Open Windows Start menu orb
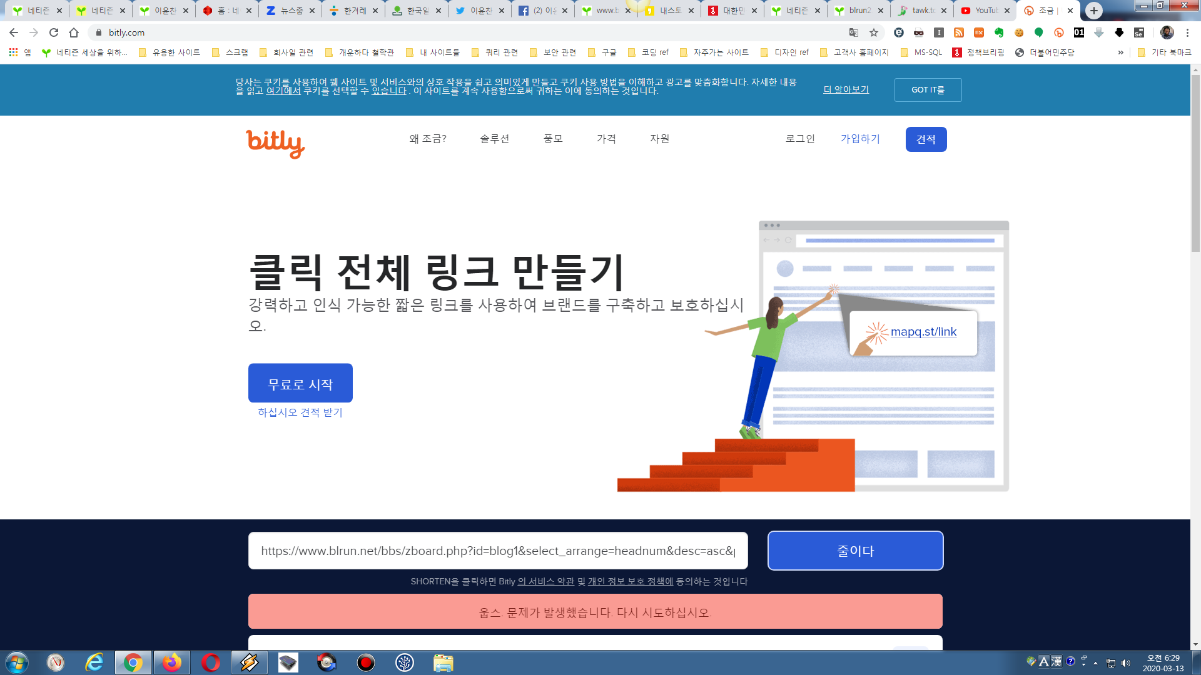Image resolution: width=1201 pixels, height=675 pixels. (17, 662)
